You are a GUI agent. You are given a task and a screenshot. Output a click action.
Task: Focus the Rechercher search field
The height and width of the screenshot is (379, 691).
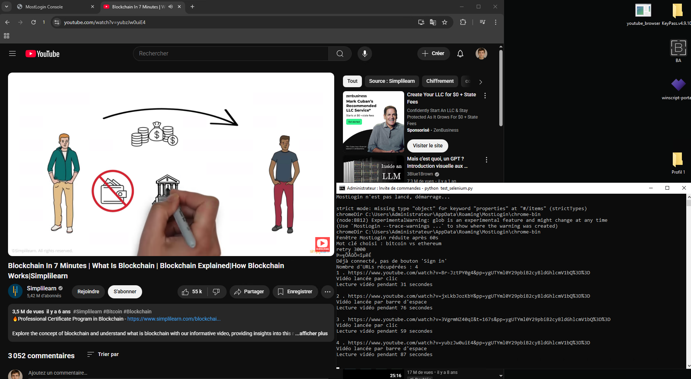231,54
